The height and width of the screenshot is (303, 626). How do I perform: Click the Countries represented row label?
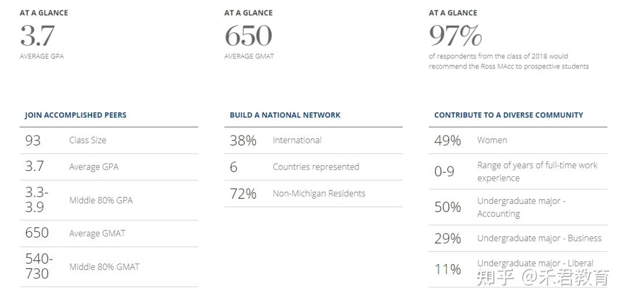(316, 167)
